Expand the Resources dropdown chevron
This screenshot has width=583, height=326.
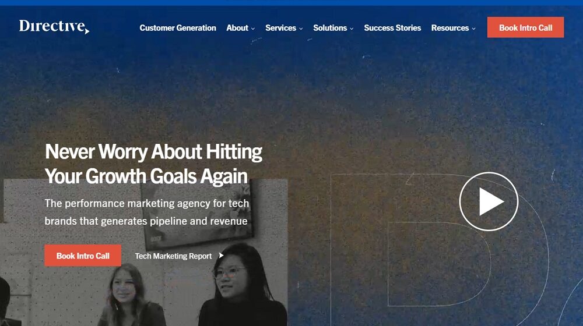coord(473,29)
